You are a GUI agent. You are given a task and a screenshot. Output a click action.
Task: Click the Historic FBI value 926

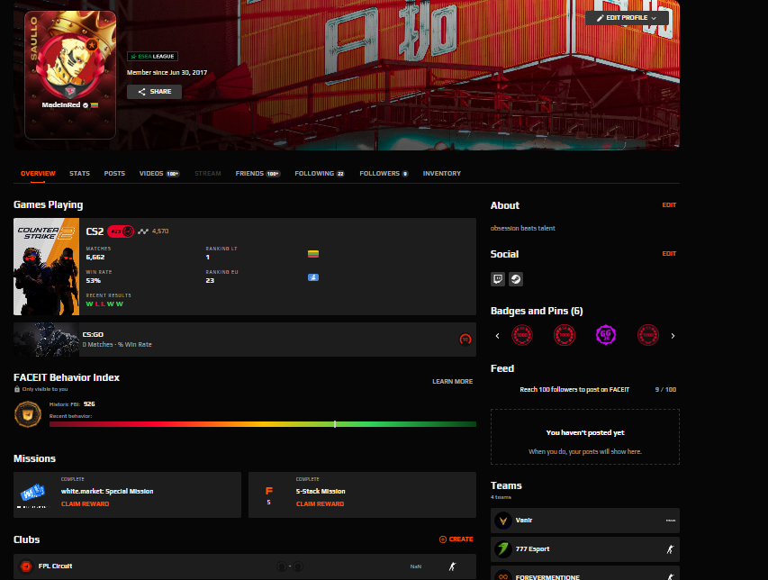tap(89, 404)
